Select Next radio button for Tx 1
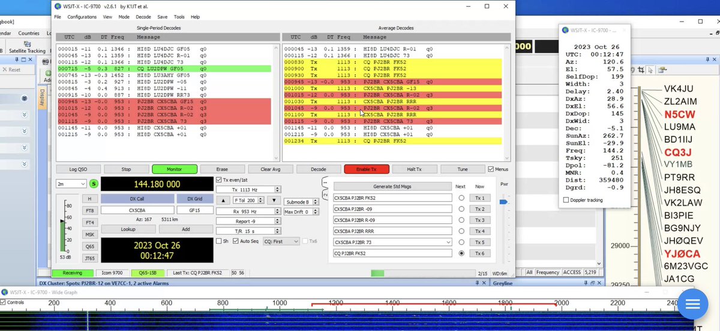 point(461,198)
